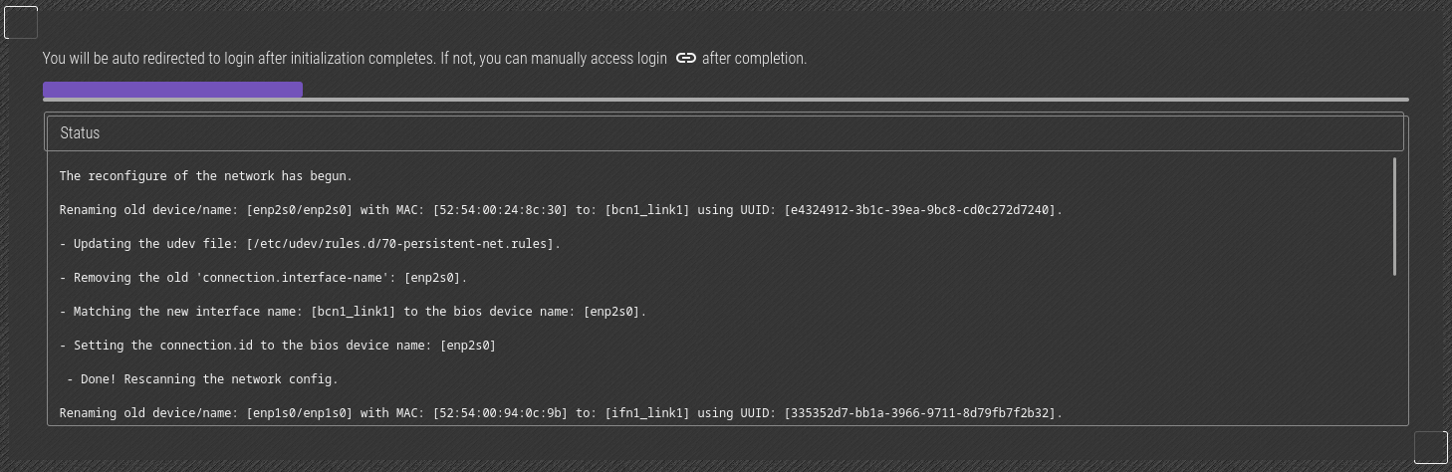Click the 'reconfigure of the network has begun' line
This screenshot has width=1452, height=472.
[206, 176]
